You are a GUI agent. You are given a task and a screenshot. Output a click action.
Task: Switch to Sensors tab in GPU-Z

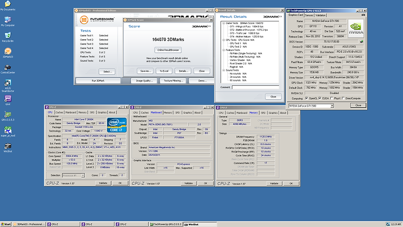point(309,15)
